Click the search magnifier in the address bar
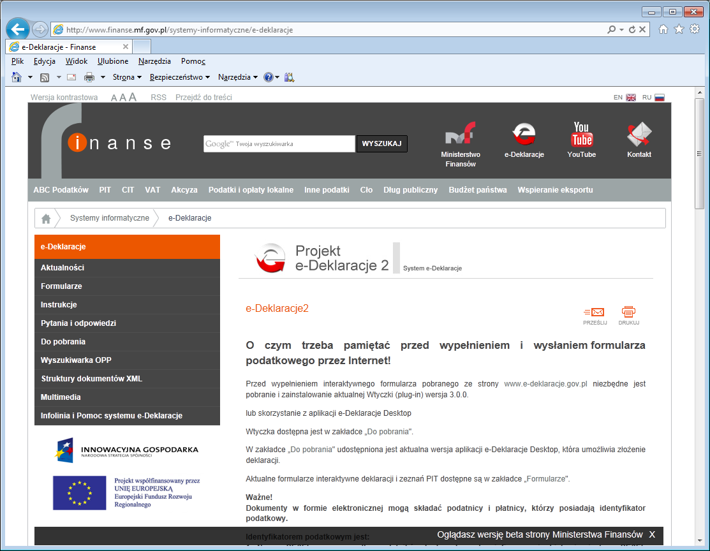The width and height of the screenshot is (710, 551). click(611, 29)
